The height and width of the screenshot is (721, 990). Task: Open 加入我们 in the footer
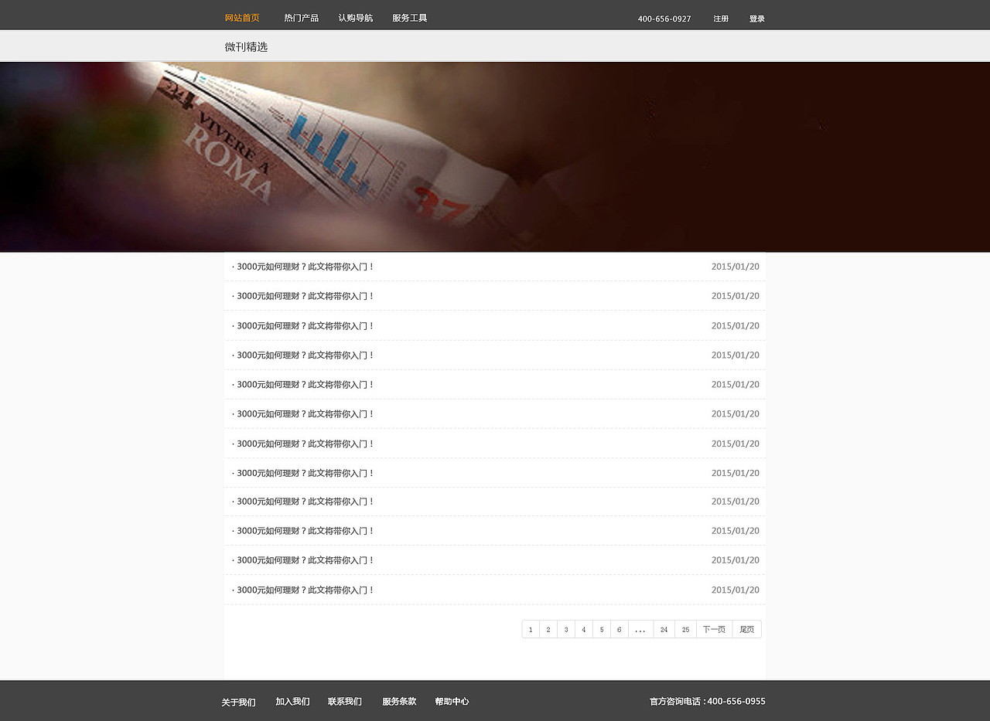[292, 702]
